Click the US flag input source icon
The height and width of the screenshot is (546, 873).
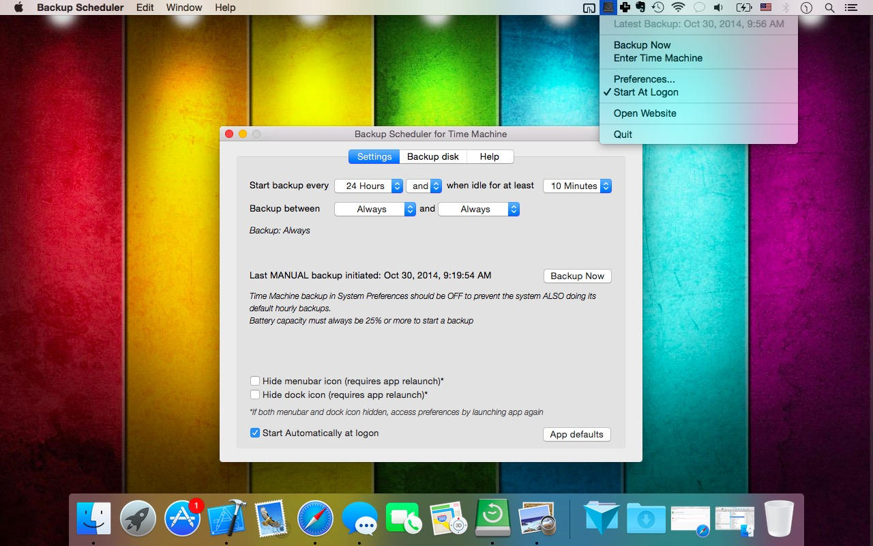point(766,8)
